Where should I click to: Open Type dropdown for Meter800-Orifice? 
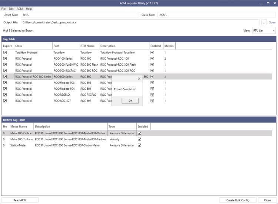[x=122, y=133]
